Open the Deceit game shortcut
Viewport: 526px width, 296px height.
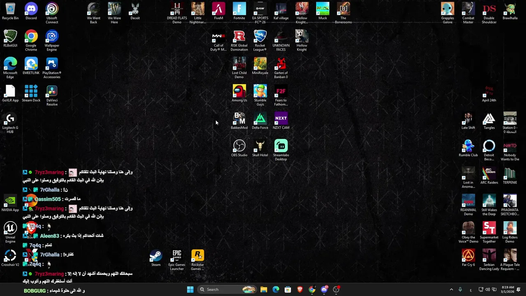pyautogui.click(x=135, y=12)
